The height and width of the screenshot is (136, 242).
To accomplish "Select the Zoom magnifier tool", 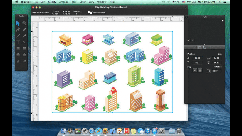I will [x=24, y=23].
